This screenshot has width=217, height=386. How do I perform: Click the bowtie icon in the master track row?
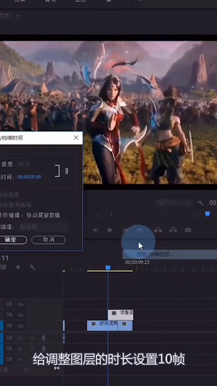pyautogui.click(x=57, y=368)
